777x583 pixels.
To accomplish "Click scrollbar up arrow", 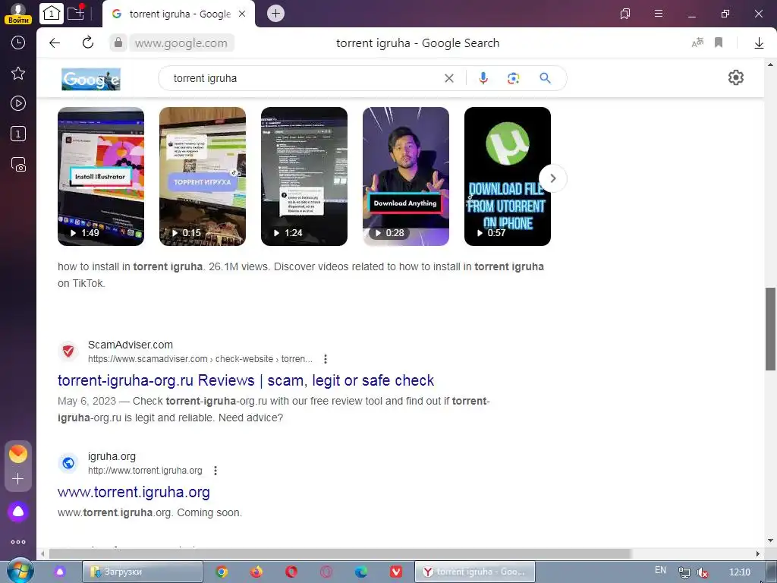I will [x=771, y=65].
